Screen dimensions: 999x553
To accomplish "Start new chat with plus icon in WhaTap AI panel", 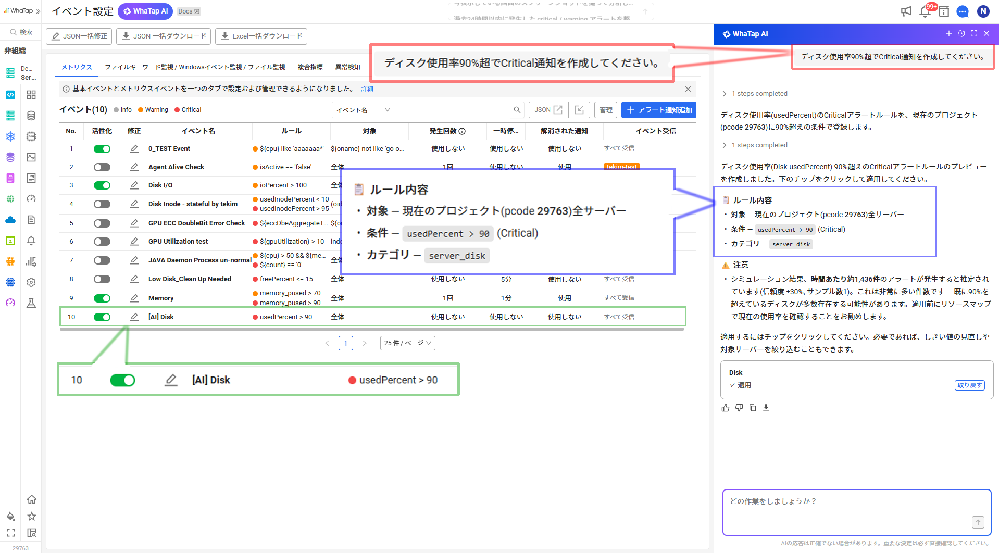I will coord(948,33).
